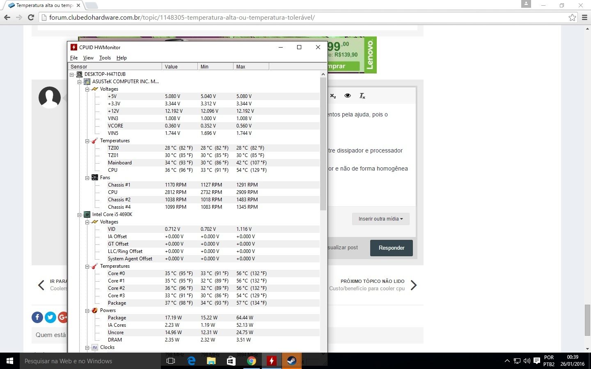Image resolution: width=591 pixels, height=369 pixels.
Task: Click the Pesquisar na Web search box
Action: (x=90, y=361)
